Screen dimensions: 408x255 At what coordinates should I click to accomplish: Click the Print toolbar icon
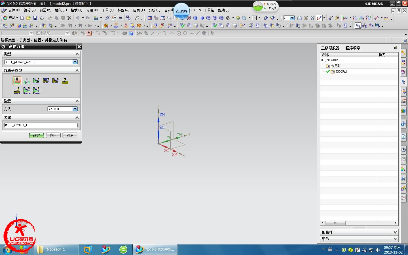[42, 18]
